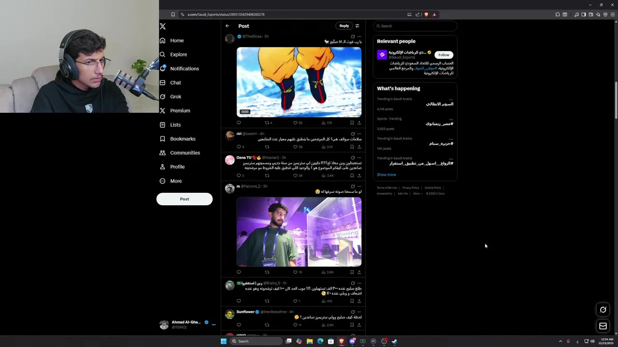The height and width of the screenshot is (347, 618).
Task: Open Discord from the taskbar
Action: (x=352, y=341)
